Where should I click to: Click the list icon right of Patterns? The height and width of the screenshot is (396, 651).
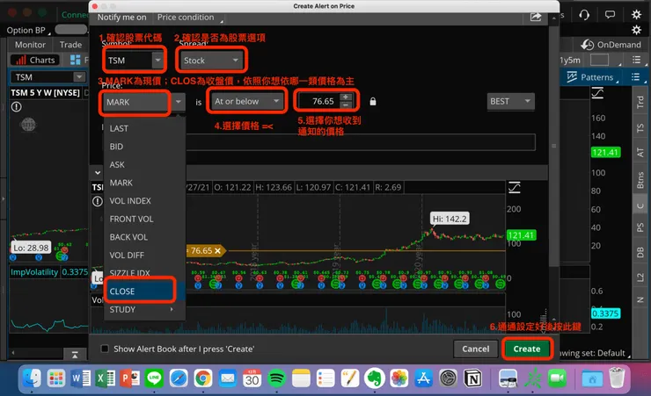click(636, 77)
